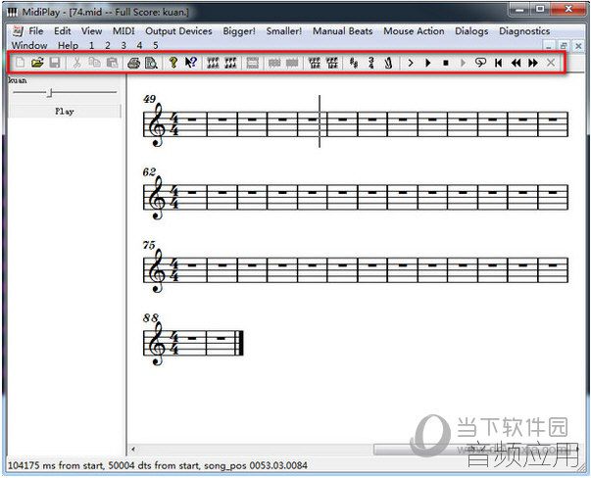Open a file with the folder icon
Image resolution: width=591 pixels, height=478 pixels.
pos(37,63)
